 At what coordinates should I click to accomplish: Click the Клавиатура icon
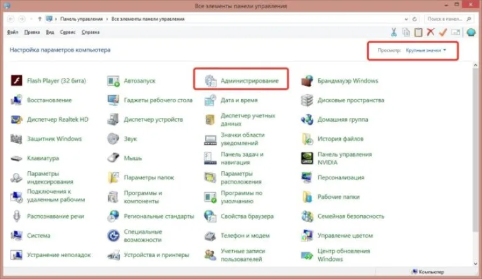coord(16,159)
